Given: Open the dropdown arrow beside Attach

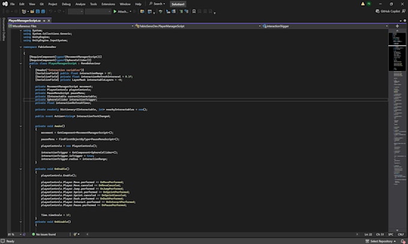Looking at the screenshot, I should point(130,11).
